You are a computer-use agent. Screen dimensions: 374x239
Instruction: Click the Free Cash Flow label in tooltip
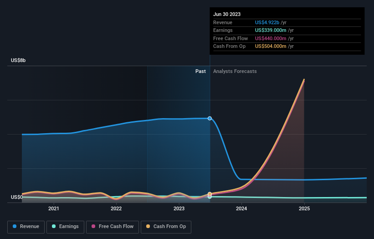tap(231, 38)
